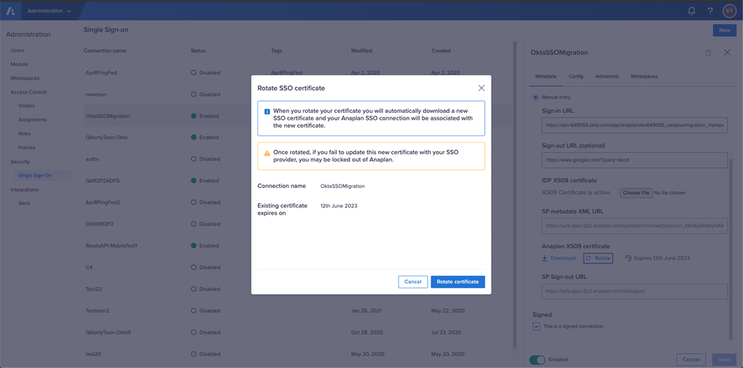Expand the Administration dropdown
The image size is (743, 368).
tap(49, 11)
